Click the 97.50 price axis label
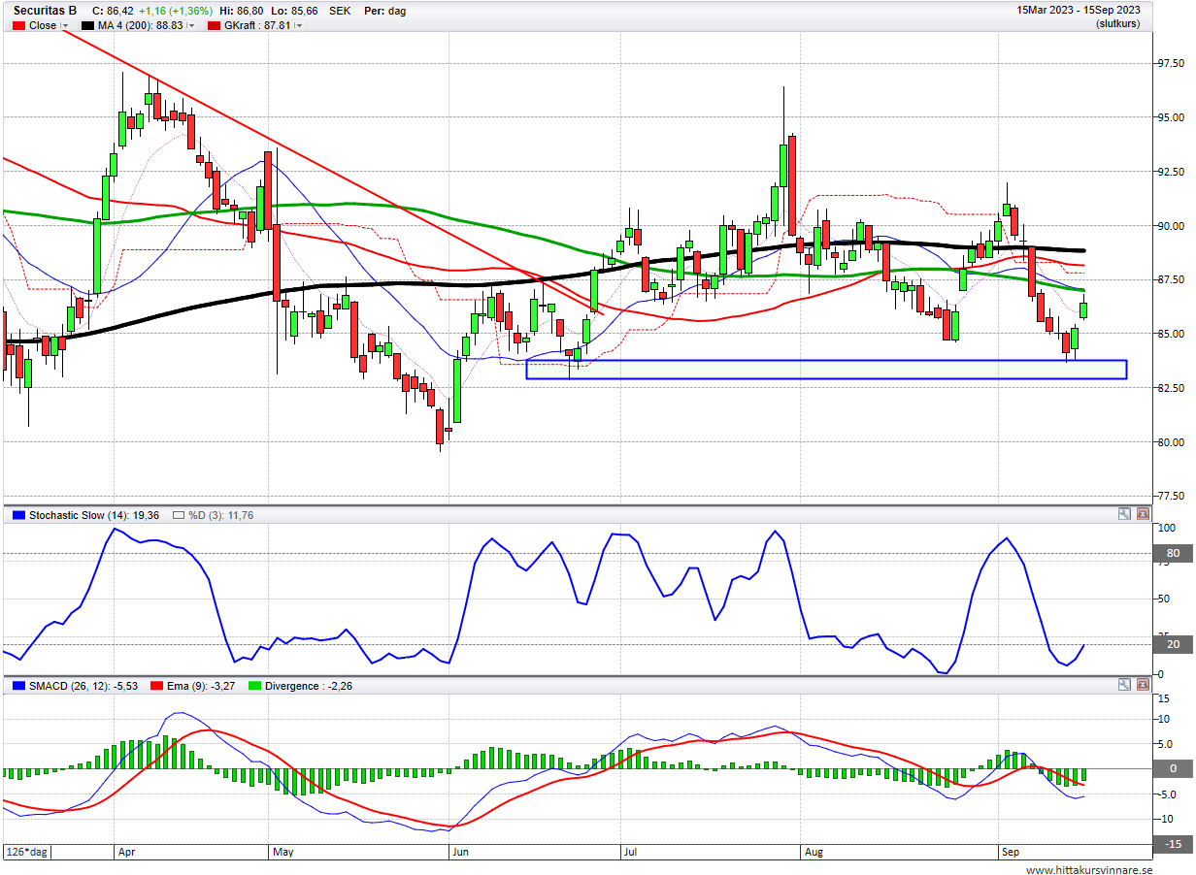 [1173, 63]
